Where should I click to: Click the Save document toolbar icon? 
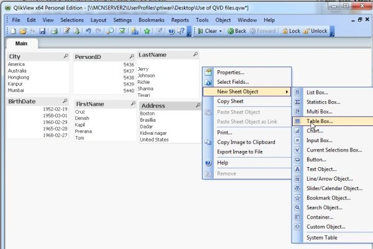pyautogui.click(x=42, y=31)
